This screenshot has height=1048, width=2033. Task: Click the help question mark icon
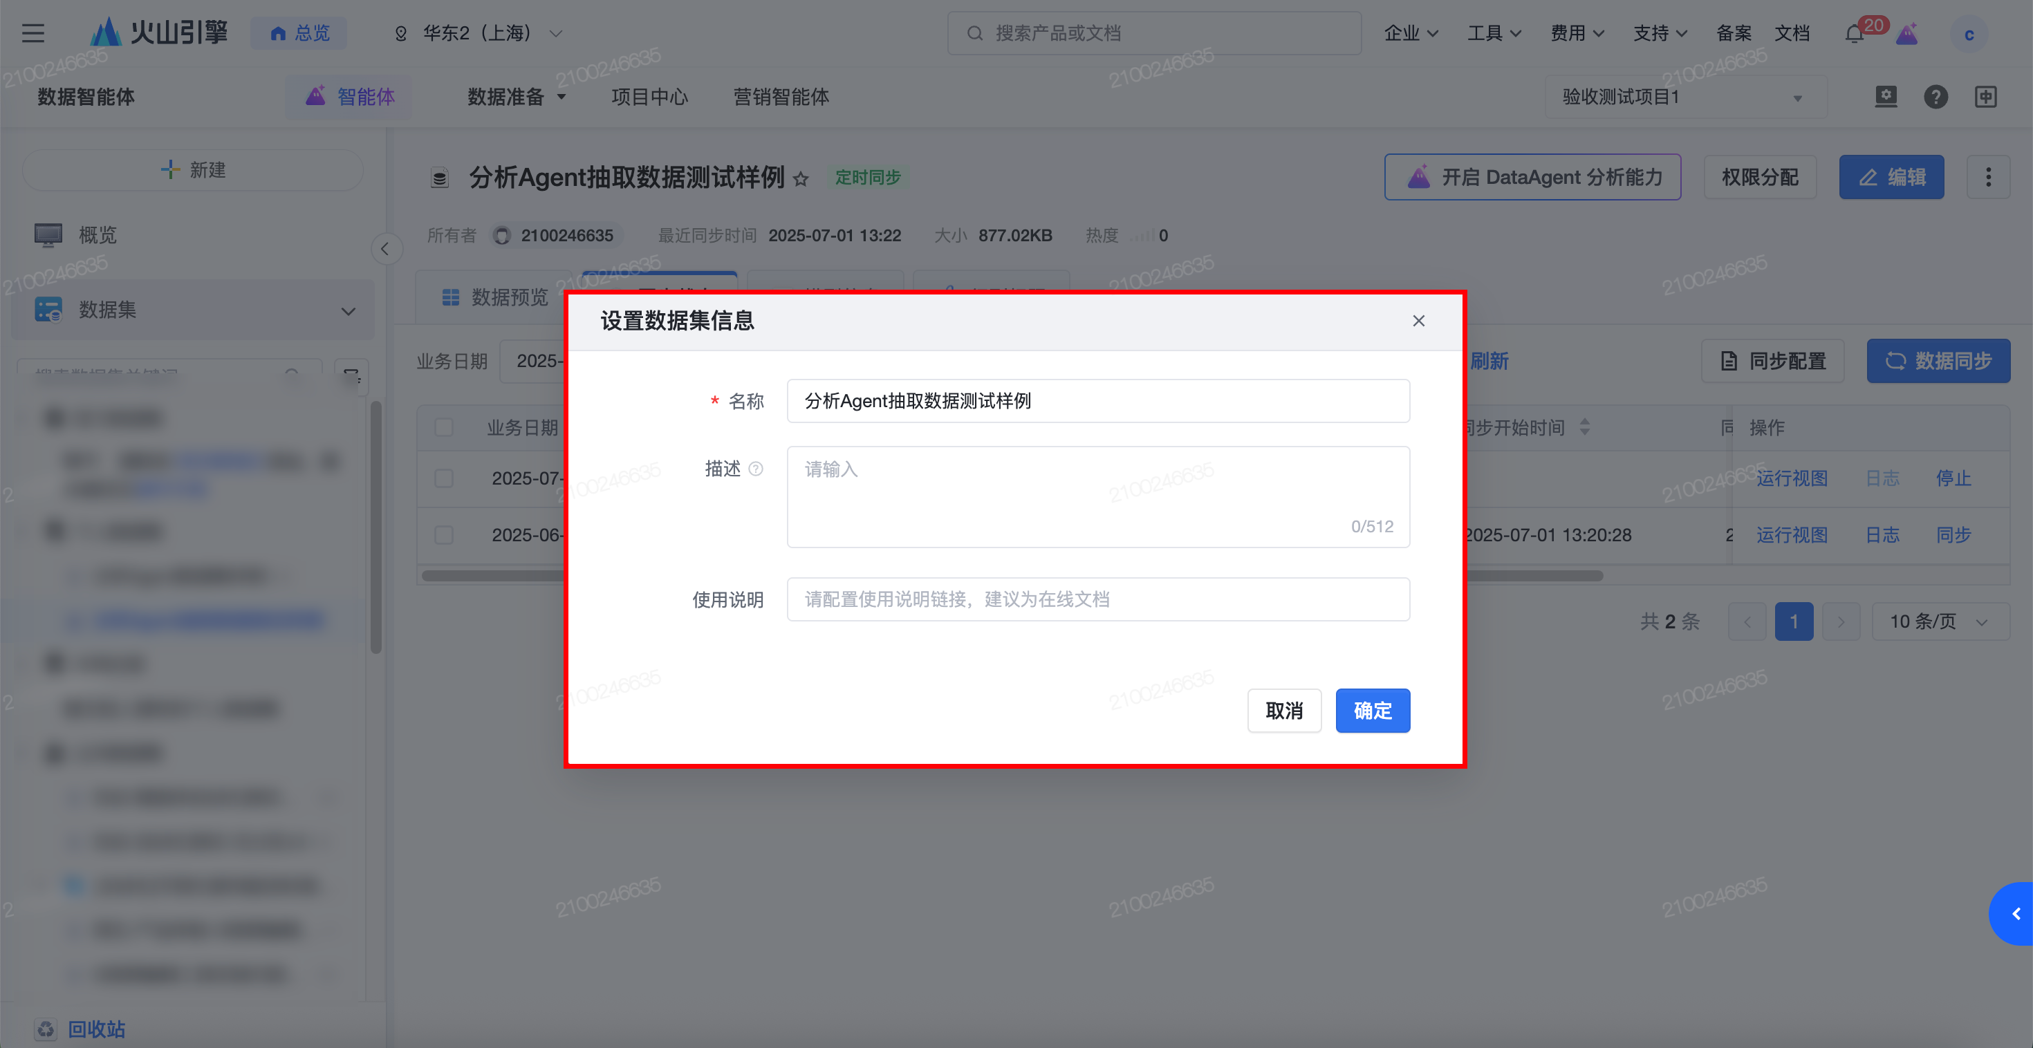coord(1935,97)
